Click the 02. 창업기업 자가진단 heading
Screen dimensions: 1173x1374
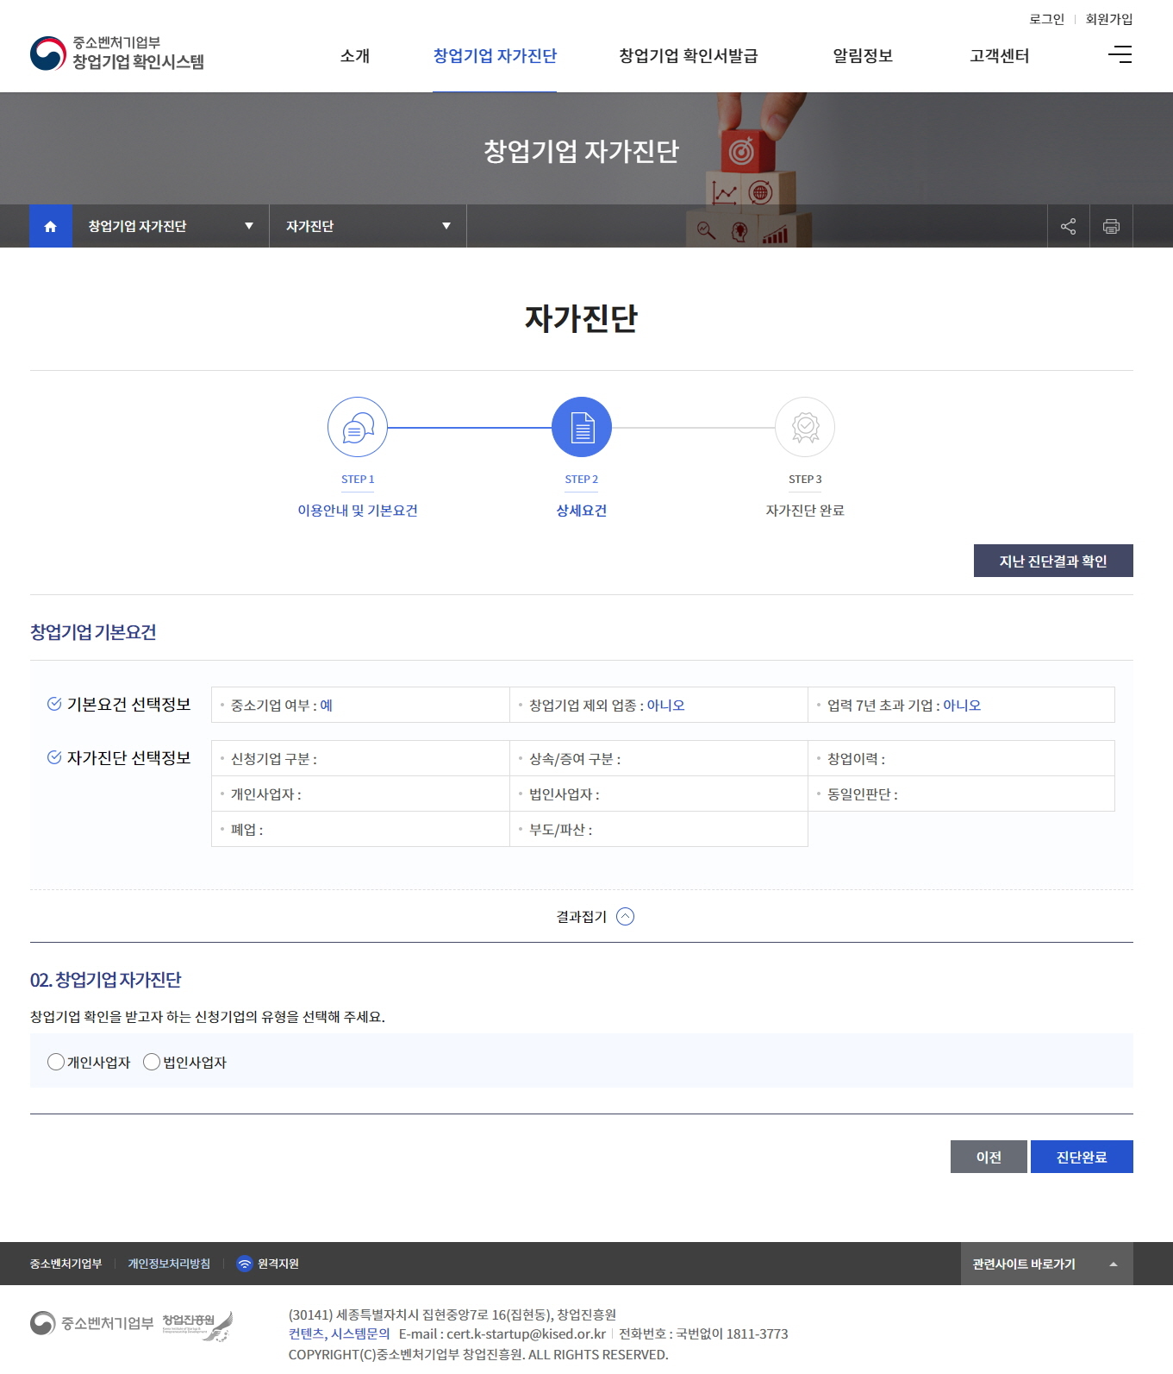[x=106, y=980]
